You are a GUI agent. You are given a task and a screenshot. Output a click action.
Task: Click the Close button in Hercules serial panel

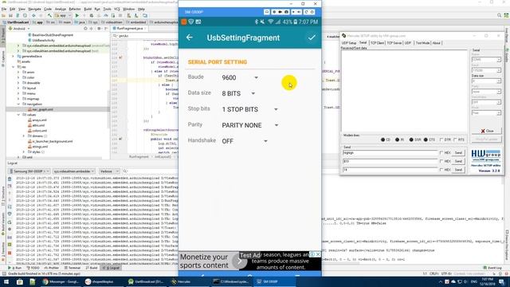tap(487, 131)
